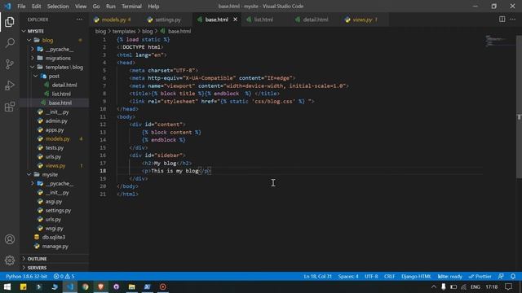Open editor more actions ellipsis
The height and width of the screenshot is (293, 522).
coord(513,20)
